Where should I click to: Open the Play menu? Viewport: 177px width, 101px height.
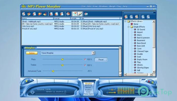point(119,6)
